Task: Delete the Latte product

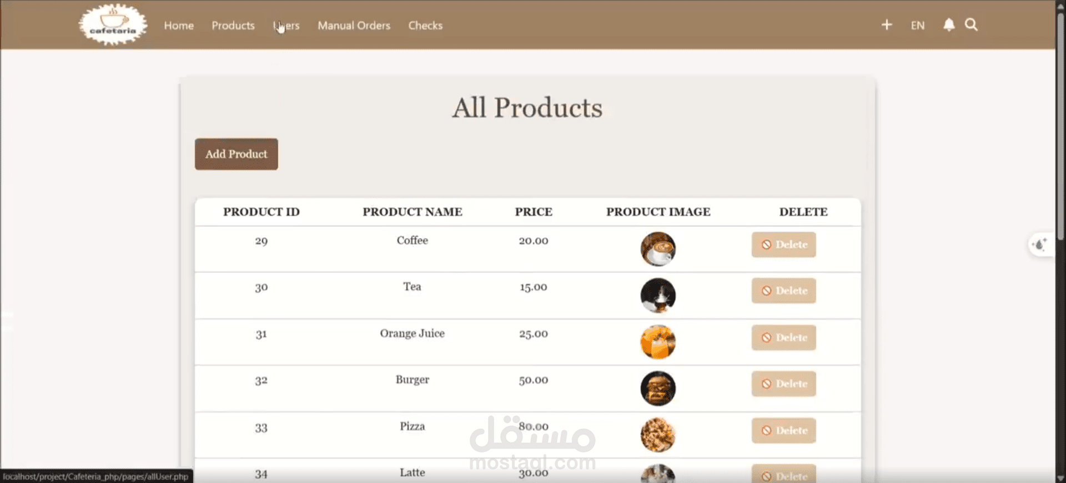Action: 784,474
